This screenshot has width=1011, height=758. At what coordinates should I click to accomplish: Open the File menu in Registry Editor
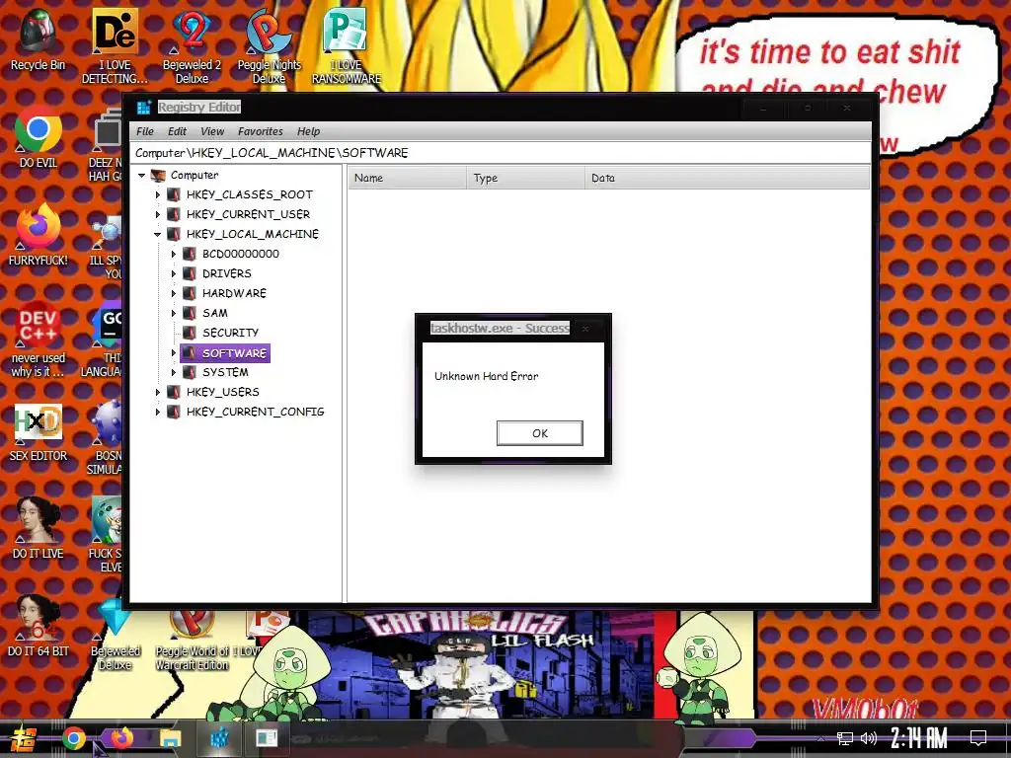point(145,131)
